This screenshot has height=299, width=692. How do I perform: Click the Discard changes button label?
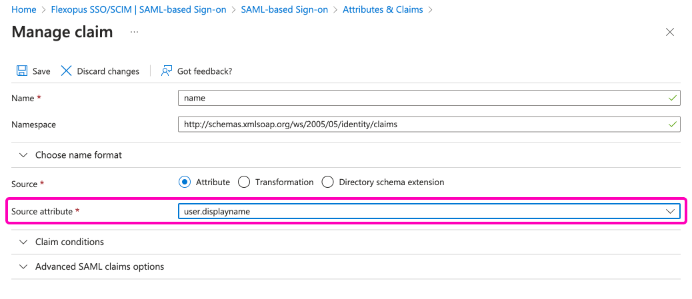pos(108,71)
